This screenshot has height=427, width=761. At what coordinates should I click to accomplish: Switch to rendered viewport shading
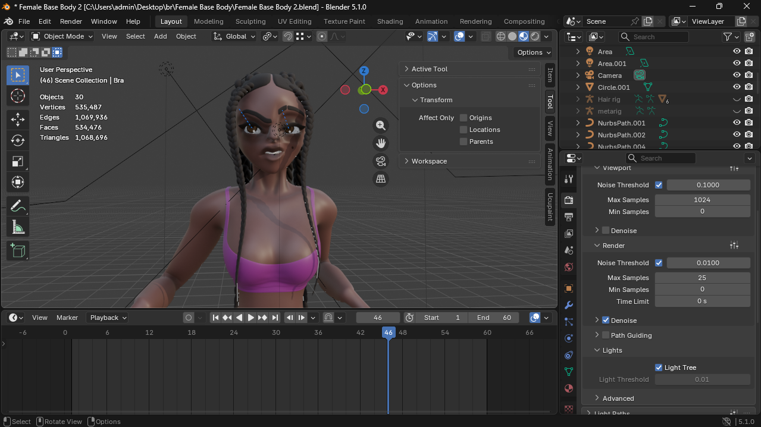coord(534,36)
